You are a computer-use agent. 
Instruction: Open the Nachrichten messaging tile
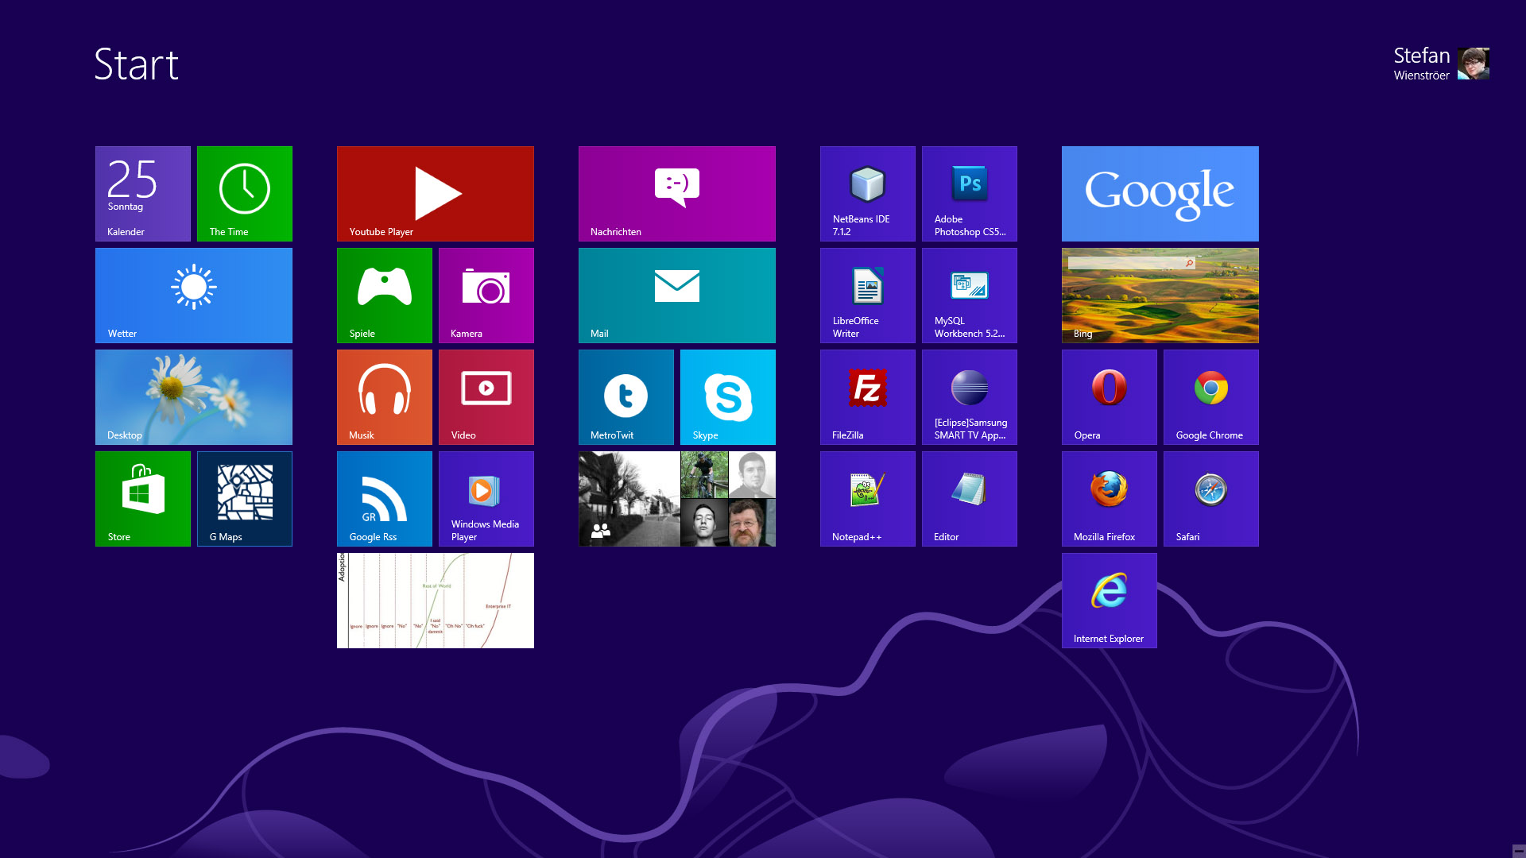[677, 194]
